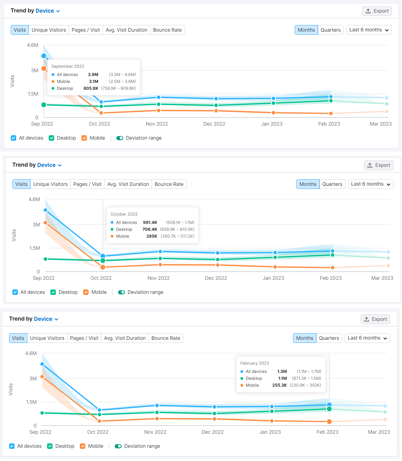Show Avg. Visit Duration in the middle panel
The height and width of the screenshot is (461, 402).
(x=128, y=184)
